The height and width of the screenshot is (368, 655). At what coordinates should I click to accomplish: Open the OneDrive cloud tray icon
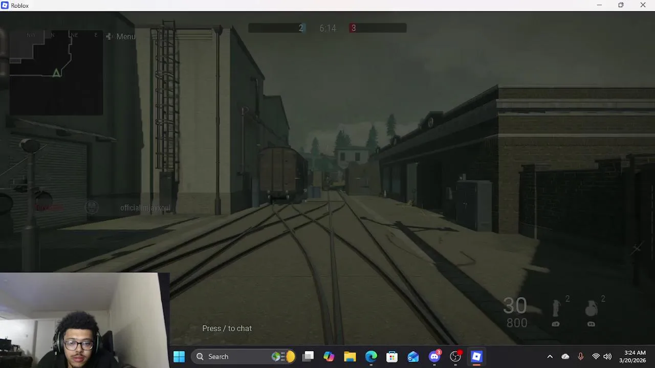(565, 356)
